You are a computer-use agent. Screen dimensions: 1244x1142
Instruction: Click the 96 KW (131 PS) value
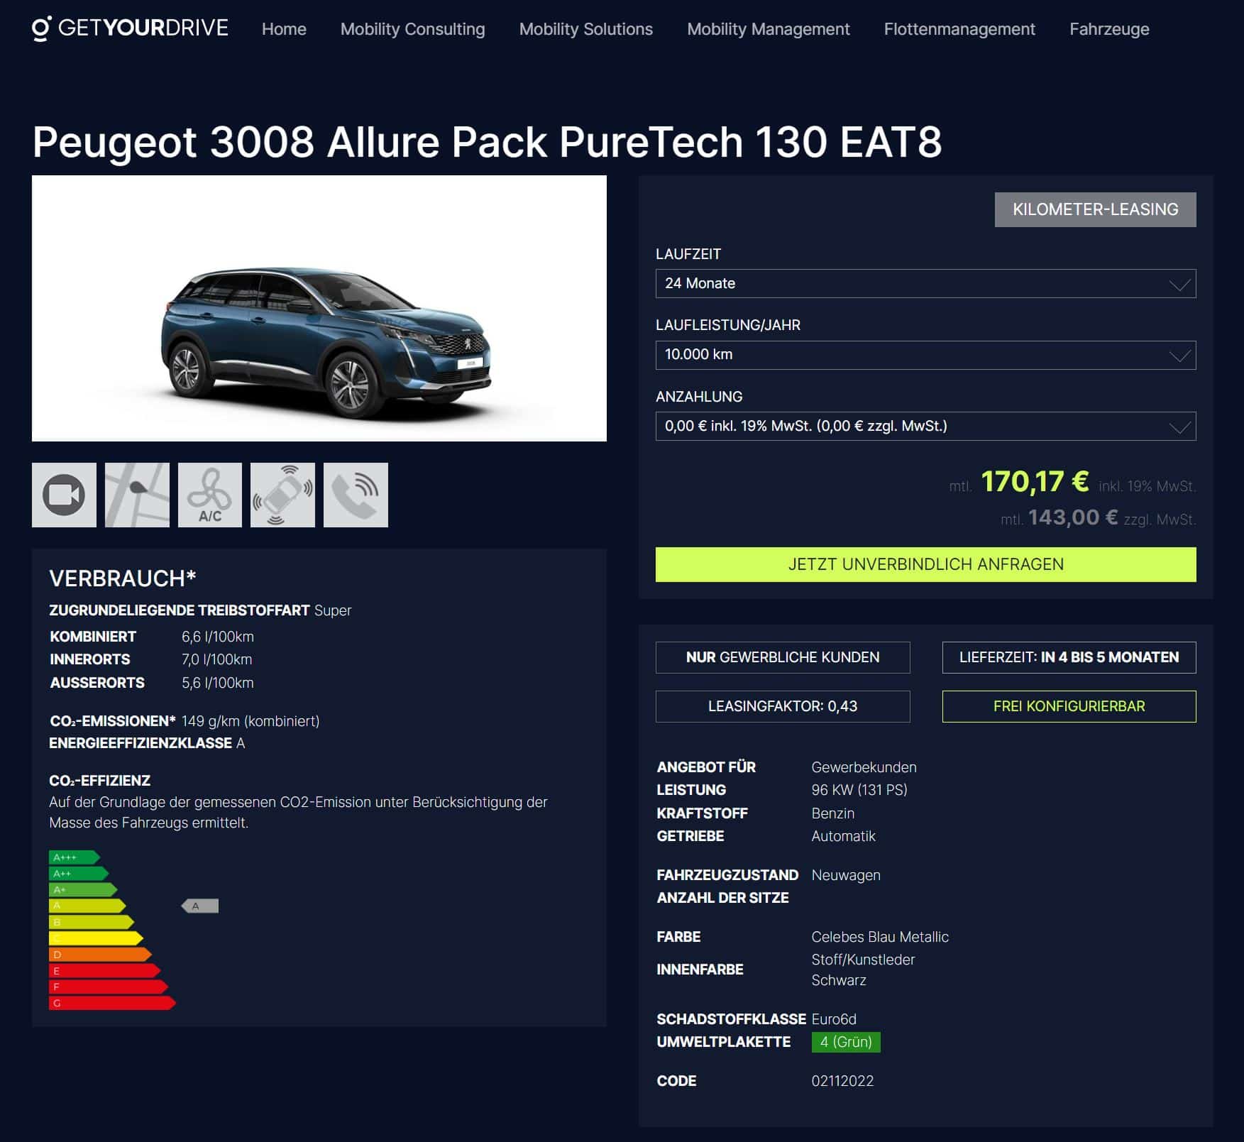point(859,790)
